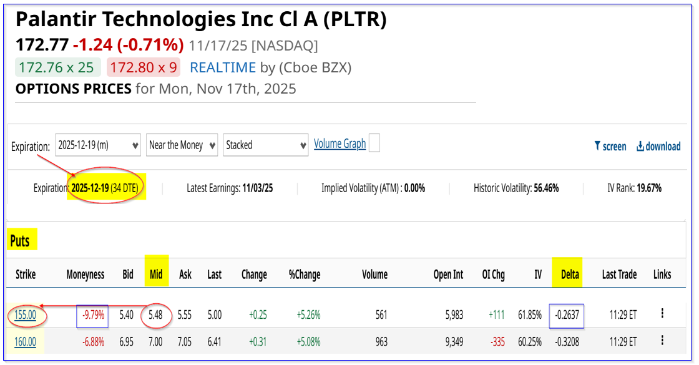This screenshot has height=365, width=699.
Task: Expand the Near the Money dropdown
Action: 182,145
